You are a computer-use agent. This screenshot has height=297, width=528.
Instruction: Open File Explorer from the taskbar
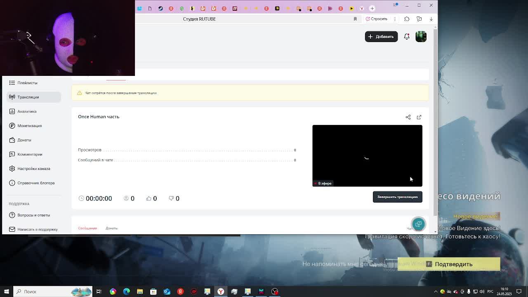pyautogui.click(x=140, y=292)
